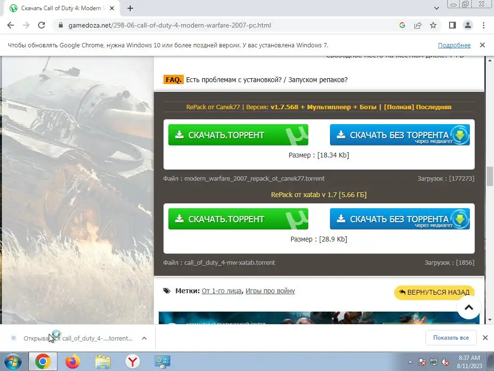Viewport: 494px width, 371px height.
Task: Expand the tab search chevron
Action: 436,8
